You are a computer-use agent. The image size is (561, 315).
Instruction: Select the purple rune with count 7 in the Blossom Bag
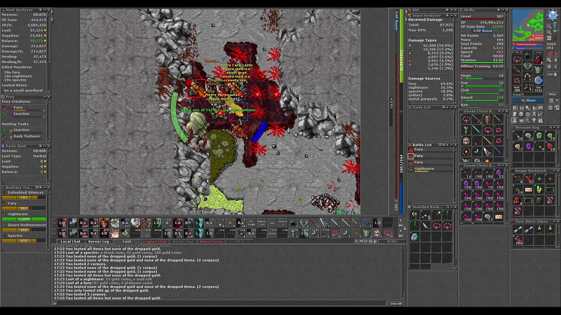pos(529,147)
